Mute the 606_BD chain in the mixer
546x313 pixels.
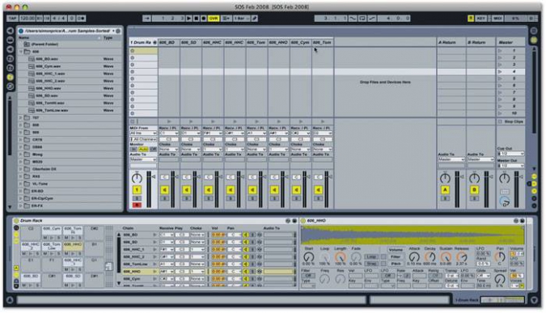pos(165,190)
